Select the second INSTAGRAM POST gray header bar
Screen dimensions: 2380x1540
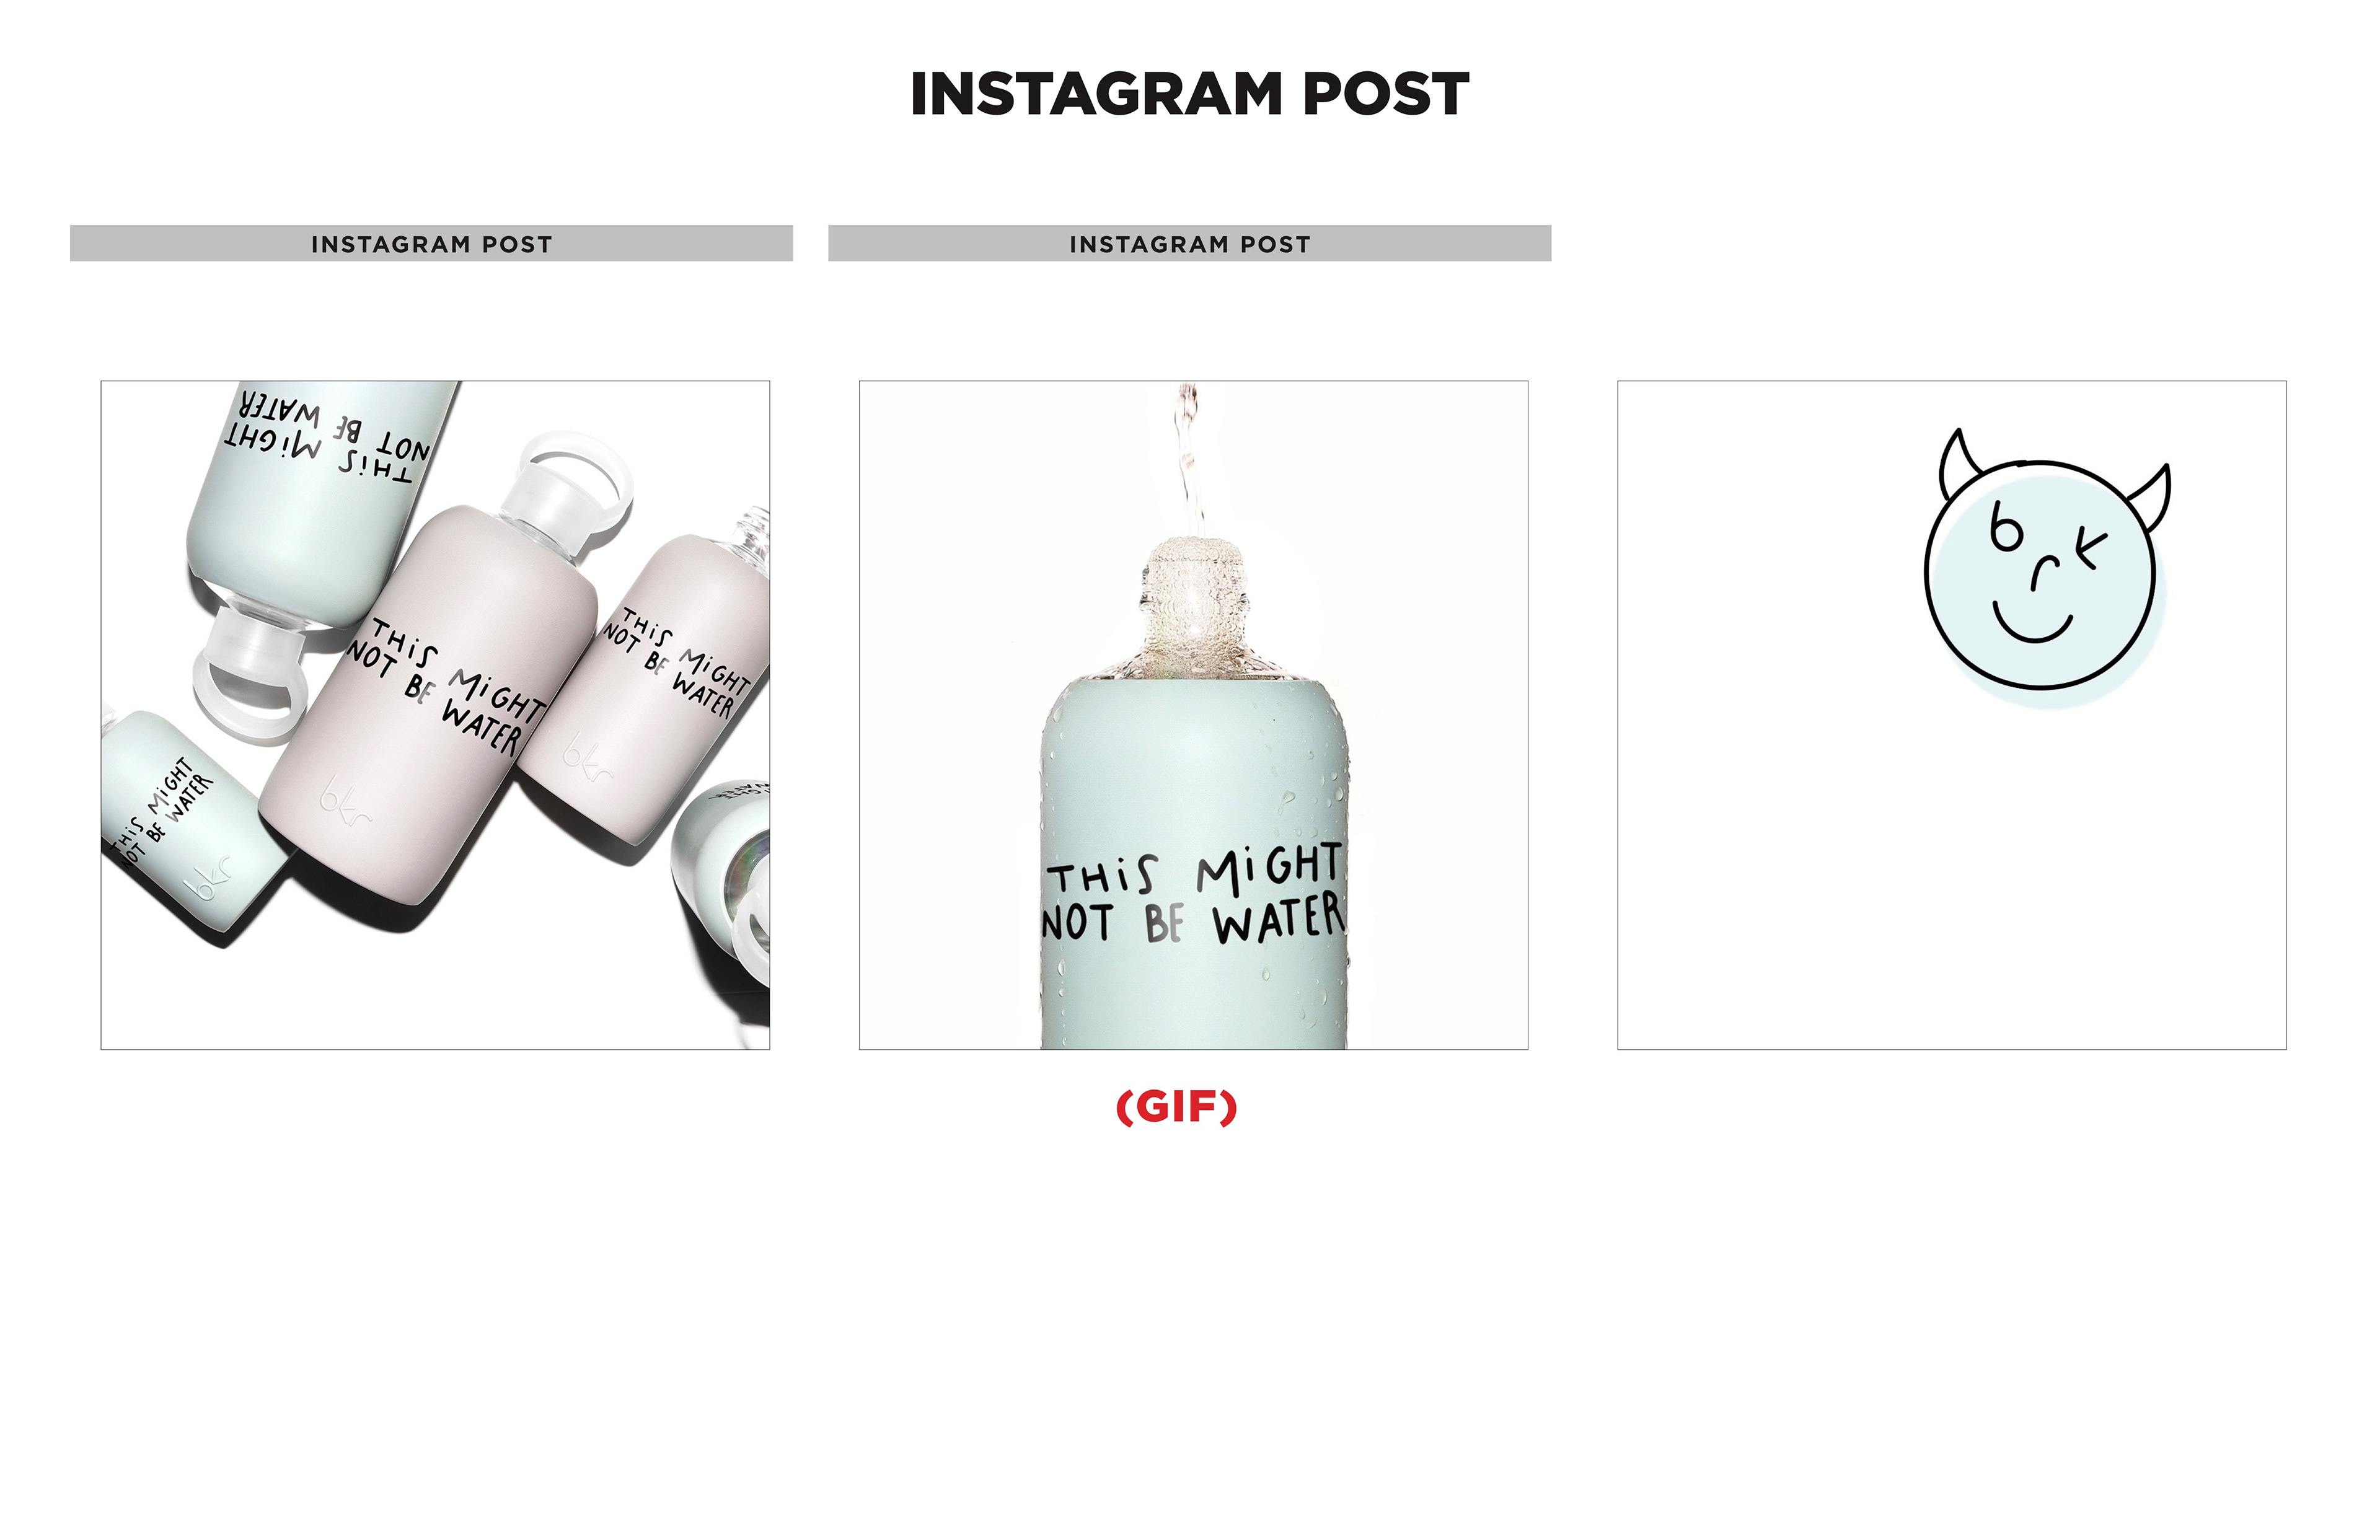click(x=1189, y=243)
